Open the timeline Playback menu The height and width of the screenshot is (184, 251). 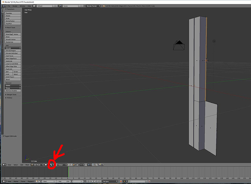(x=31, y=181)
